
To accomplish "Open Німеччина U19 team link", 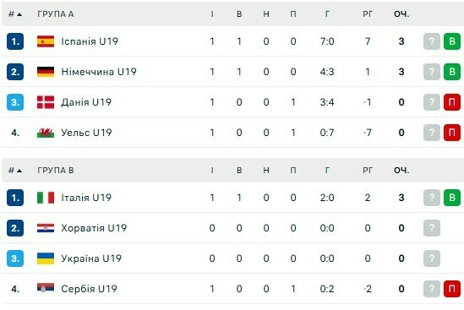I will [99, 72].
